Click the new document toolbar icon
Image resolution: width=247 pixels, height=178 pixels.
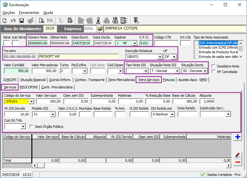click(x=5, y=21)
